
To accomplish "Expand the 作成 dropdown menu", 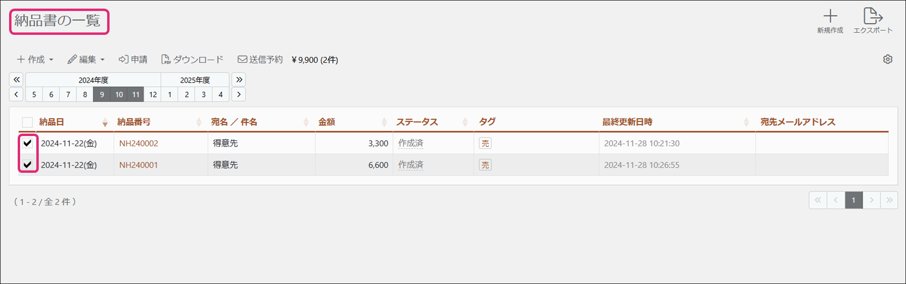I will pos(35,60).
